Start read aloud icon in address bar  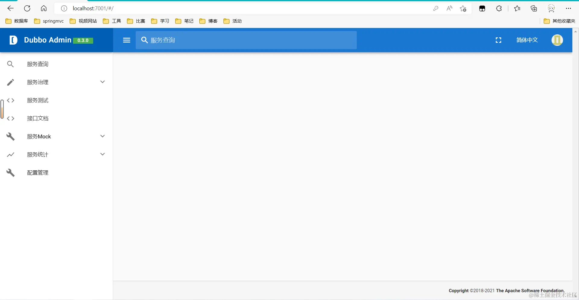coord(449,8)
